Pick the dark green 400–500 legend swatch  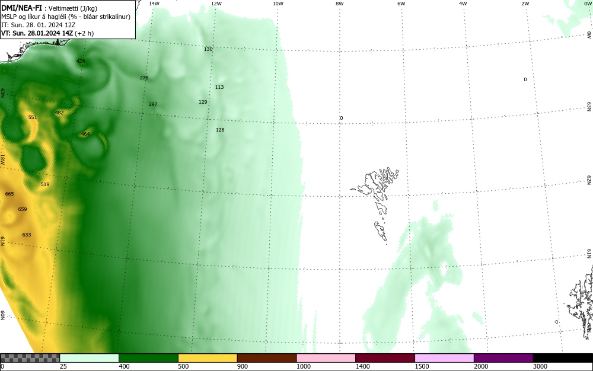click(148, 358)
